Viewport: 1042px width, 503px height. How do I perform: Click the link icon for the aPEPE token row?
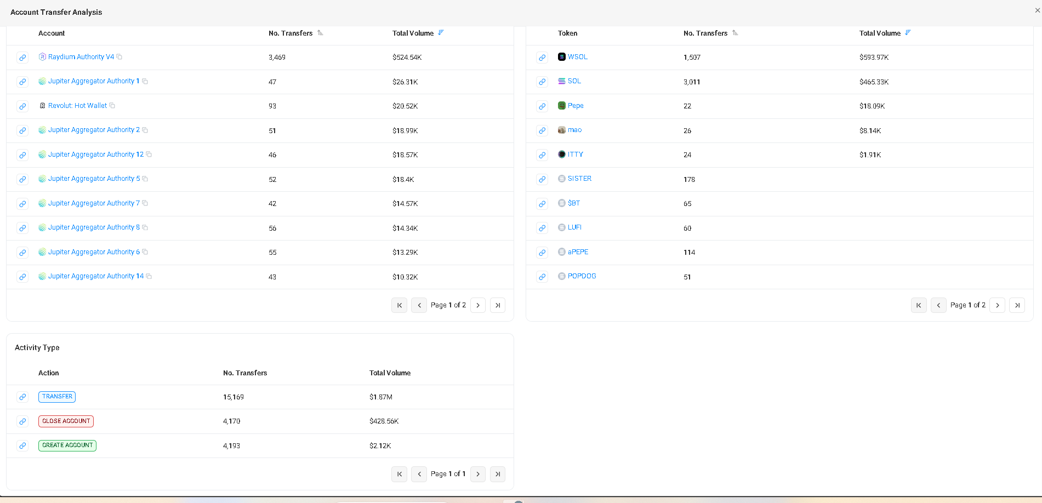tap(542, 253)
